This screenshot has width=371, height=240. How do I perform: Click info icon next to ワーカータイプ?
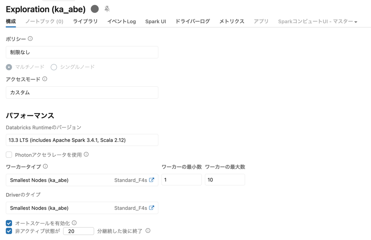coord(45,166)
